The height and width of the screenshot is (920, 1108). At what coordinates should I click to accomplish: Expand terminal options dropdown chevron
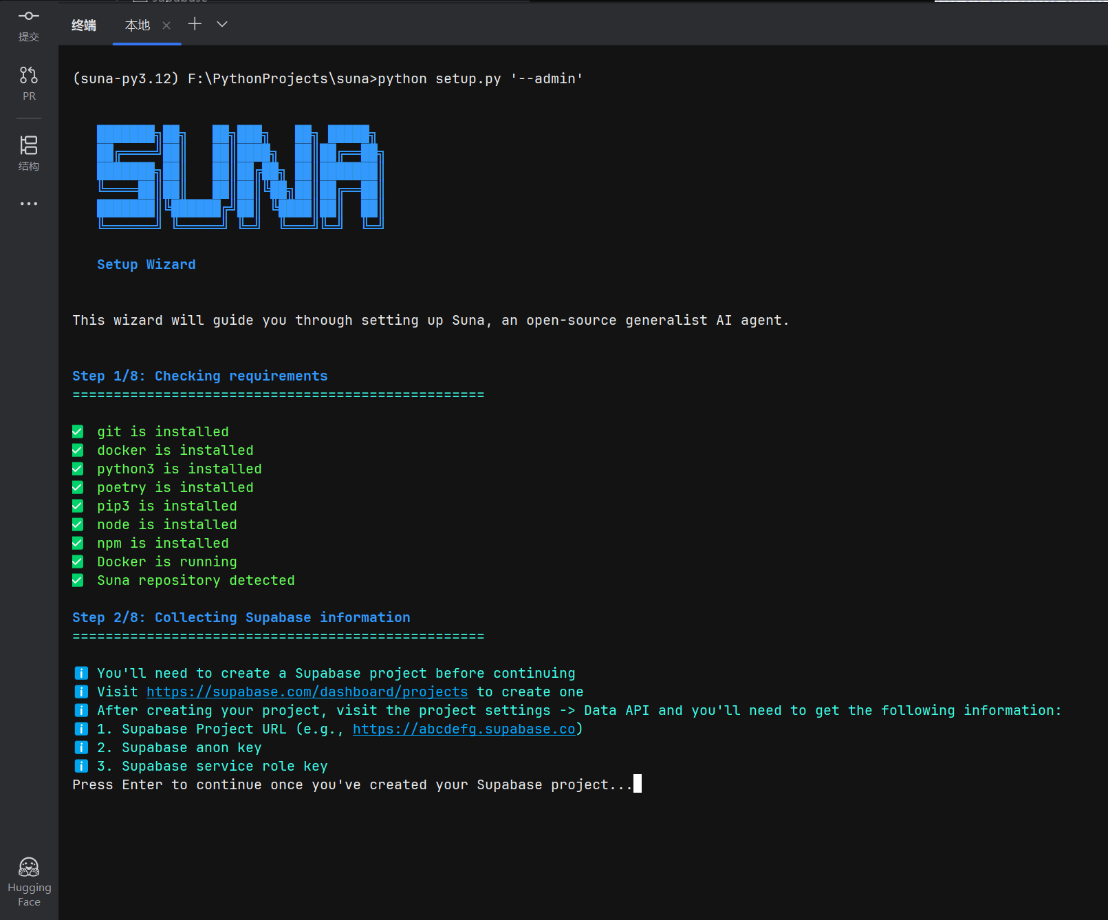(x=222, y=24)
